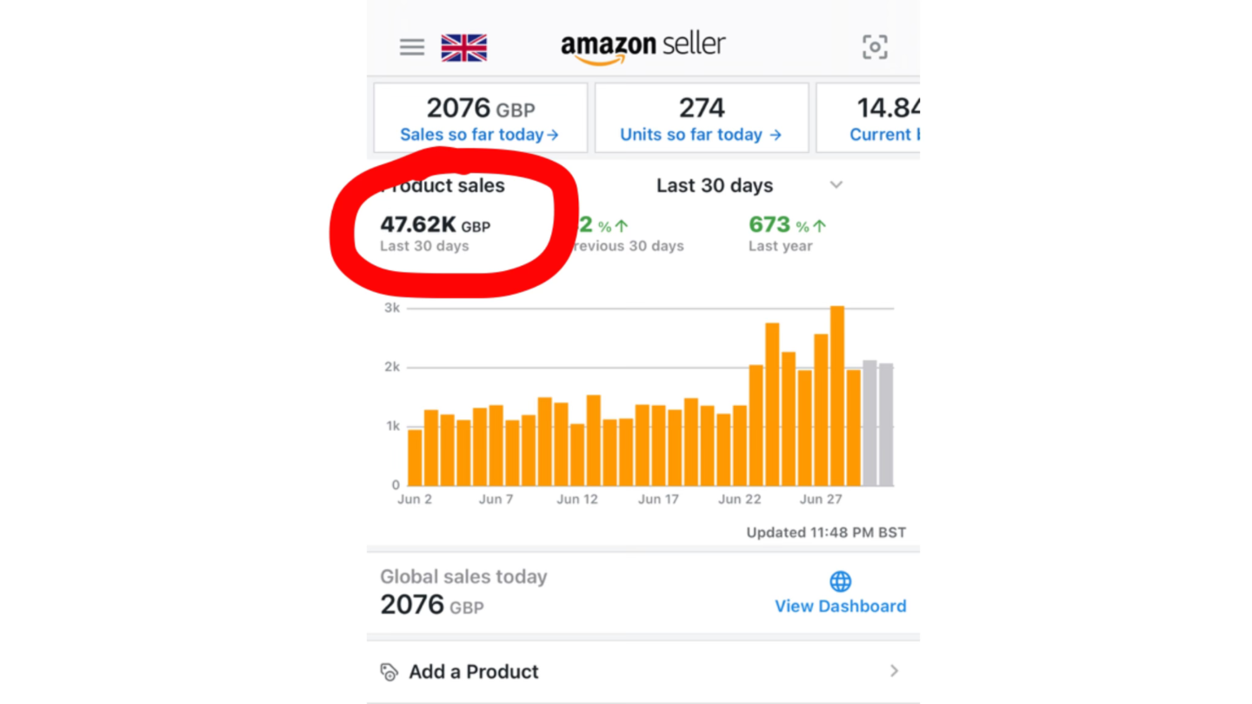Click the 673% last year growth figure
The width and height of the screenshot is (1252, 704).
(787, 225)
